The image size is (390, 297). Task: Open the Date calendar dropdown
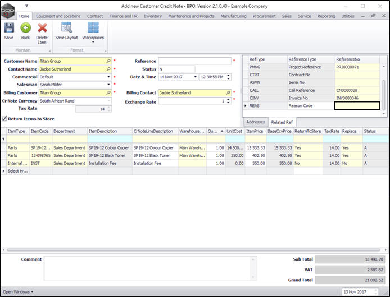(x=195, y=77)
